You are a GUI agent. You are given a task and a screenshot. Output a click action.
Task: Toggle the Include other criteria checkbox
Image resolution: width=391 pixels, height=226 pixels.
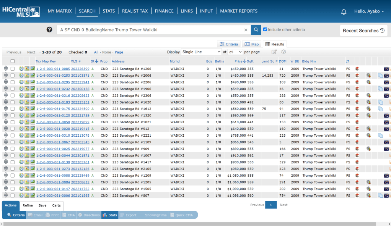coord(265,29)
